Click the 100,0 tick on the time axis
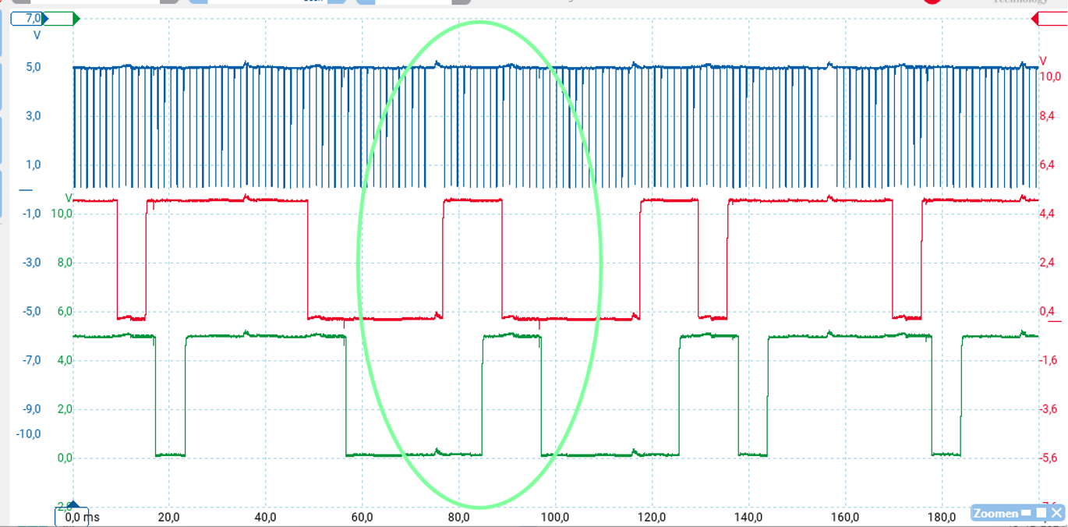This screenshot has height=527, width=1068. pyautogui.click(x=555, y=517)
